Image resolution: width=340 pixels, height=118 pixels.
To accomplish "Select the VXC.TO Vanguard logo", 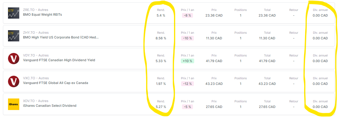I will coord(14,81).
